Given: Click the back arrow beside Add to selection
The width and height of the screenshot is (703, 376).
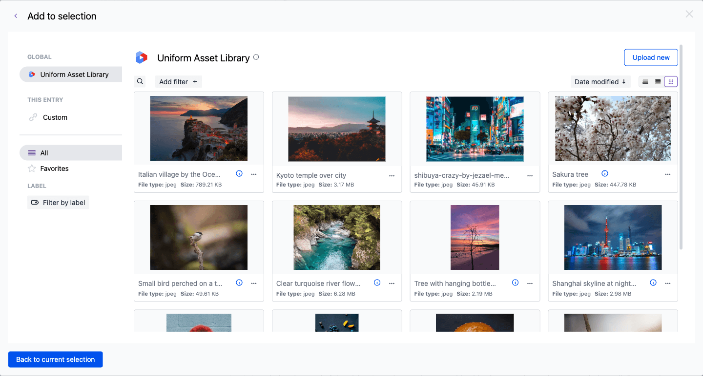Looking at the screenshot, I should (x=16, y=16).
